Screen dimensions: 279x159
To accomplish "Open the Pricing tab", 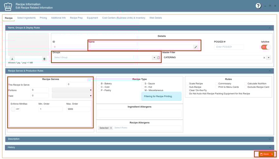I will [x=43, y=18].
